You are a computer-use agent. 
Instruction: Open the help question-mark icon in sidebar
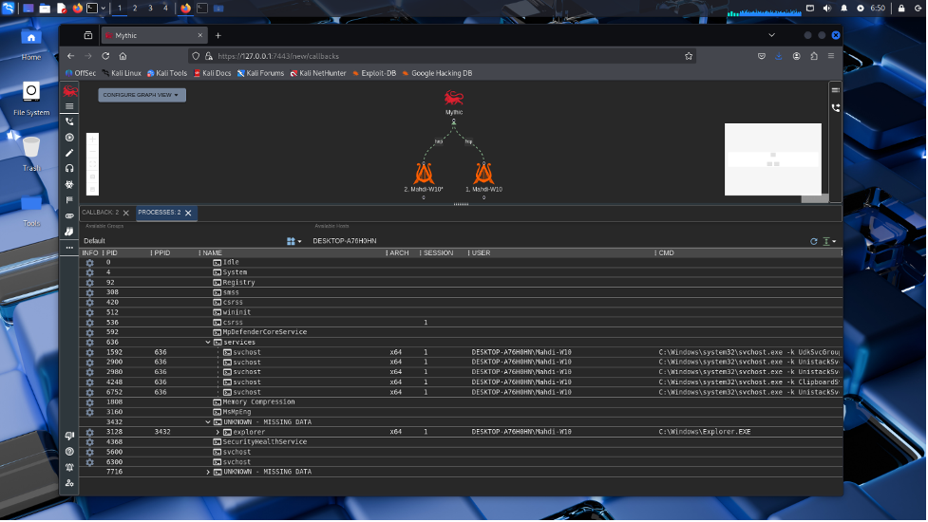tap(70, 452)
